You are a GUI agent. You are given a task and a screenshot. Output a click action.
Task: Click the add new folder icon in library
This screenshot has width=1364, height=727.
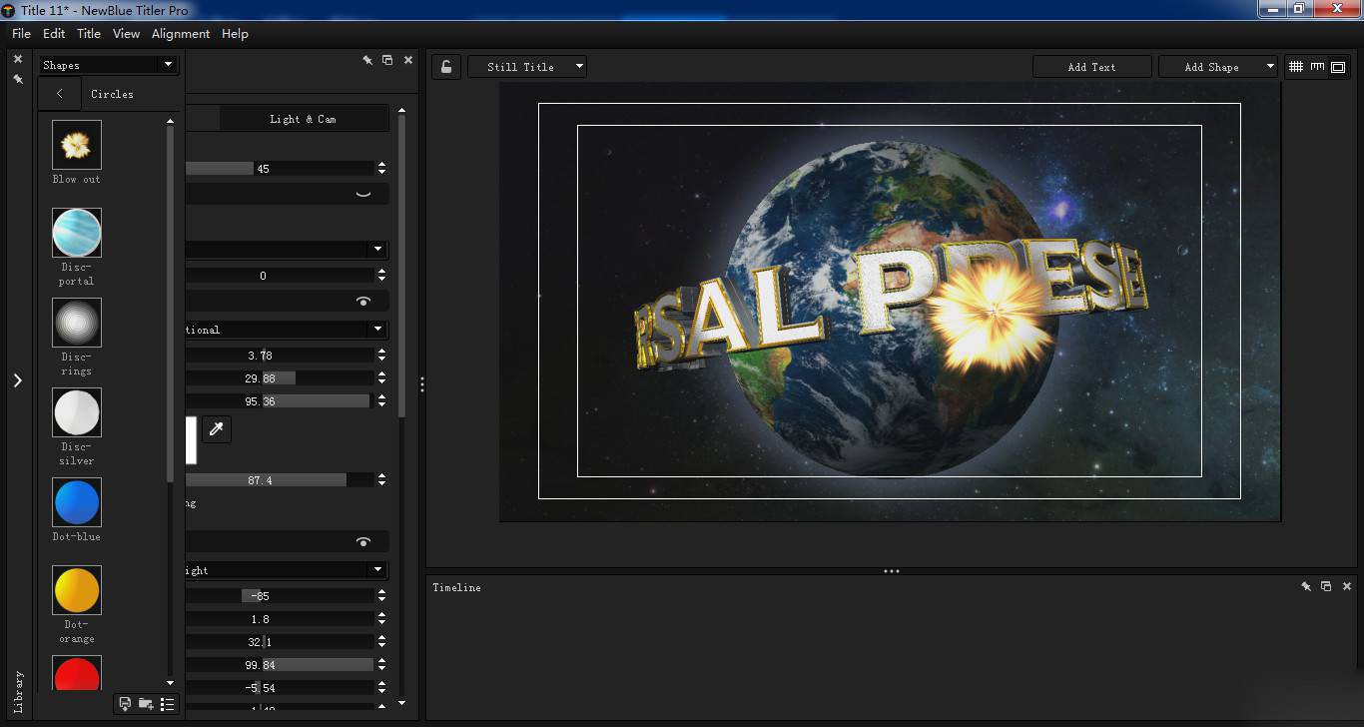point(146,704)
